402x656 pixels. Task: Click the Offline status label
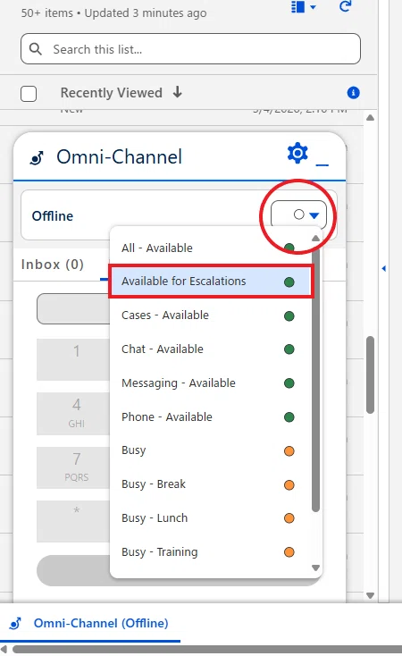pos(53,216)
